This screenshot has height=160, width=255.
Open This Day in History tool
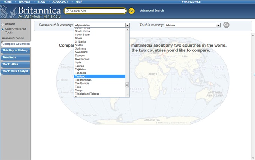coord(15,50)
